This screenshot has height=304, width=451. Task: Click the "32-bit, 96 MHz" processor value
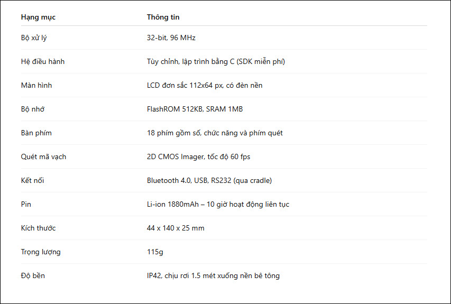tap(171, 38)
